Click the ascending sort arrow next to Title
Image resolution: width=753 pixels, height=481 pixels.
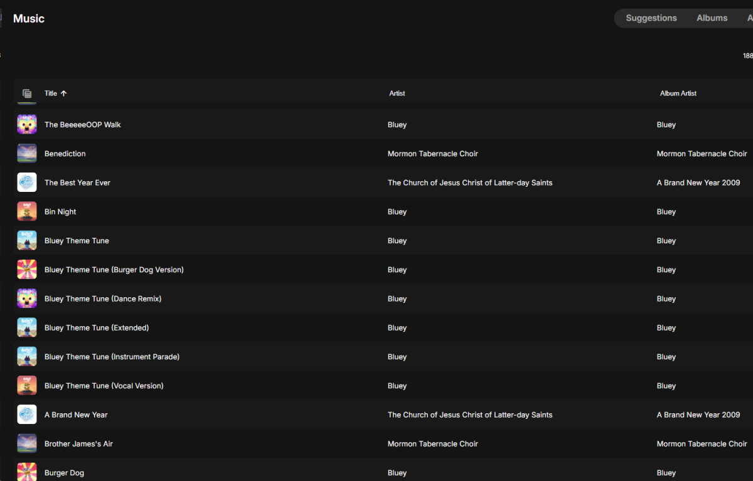coord(65,93)
